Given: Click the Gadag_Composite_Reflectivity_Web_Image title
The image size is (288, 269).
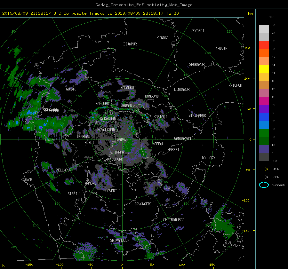Looking at the screenshot, I should [x=144, y=5].
